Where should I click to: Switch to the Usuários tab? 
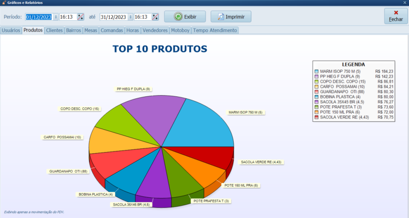[x=11, y=30]
